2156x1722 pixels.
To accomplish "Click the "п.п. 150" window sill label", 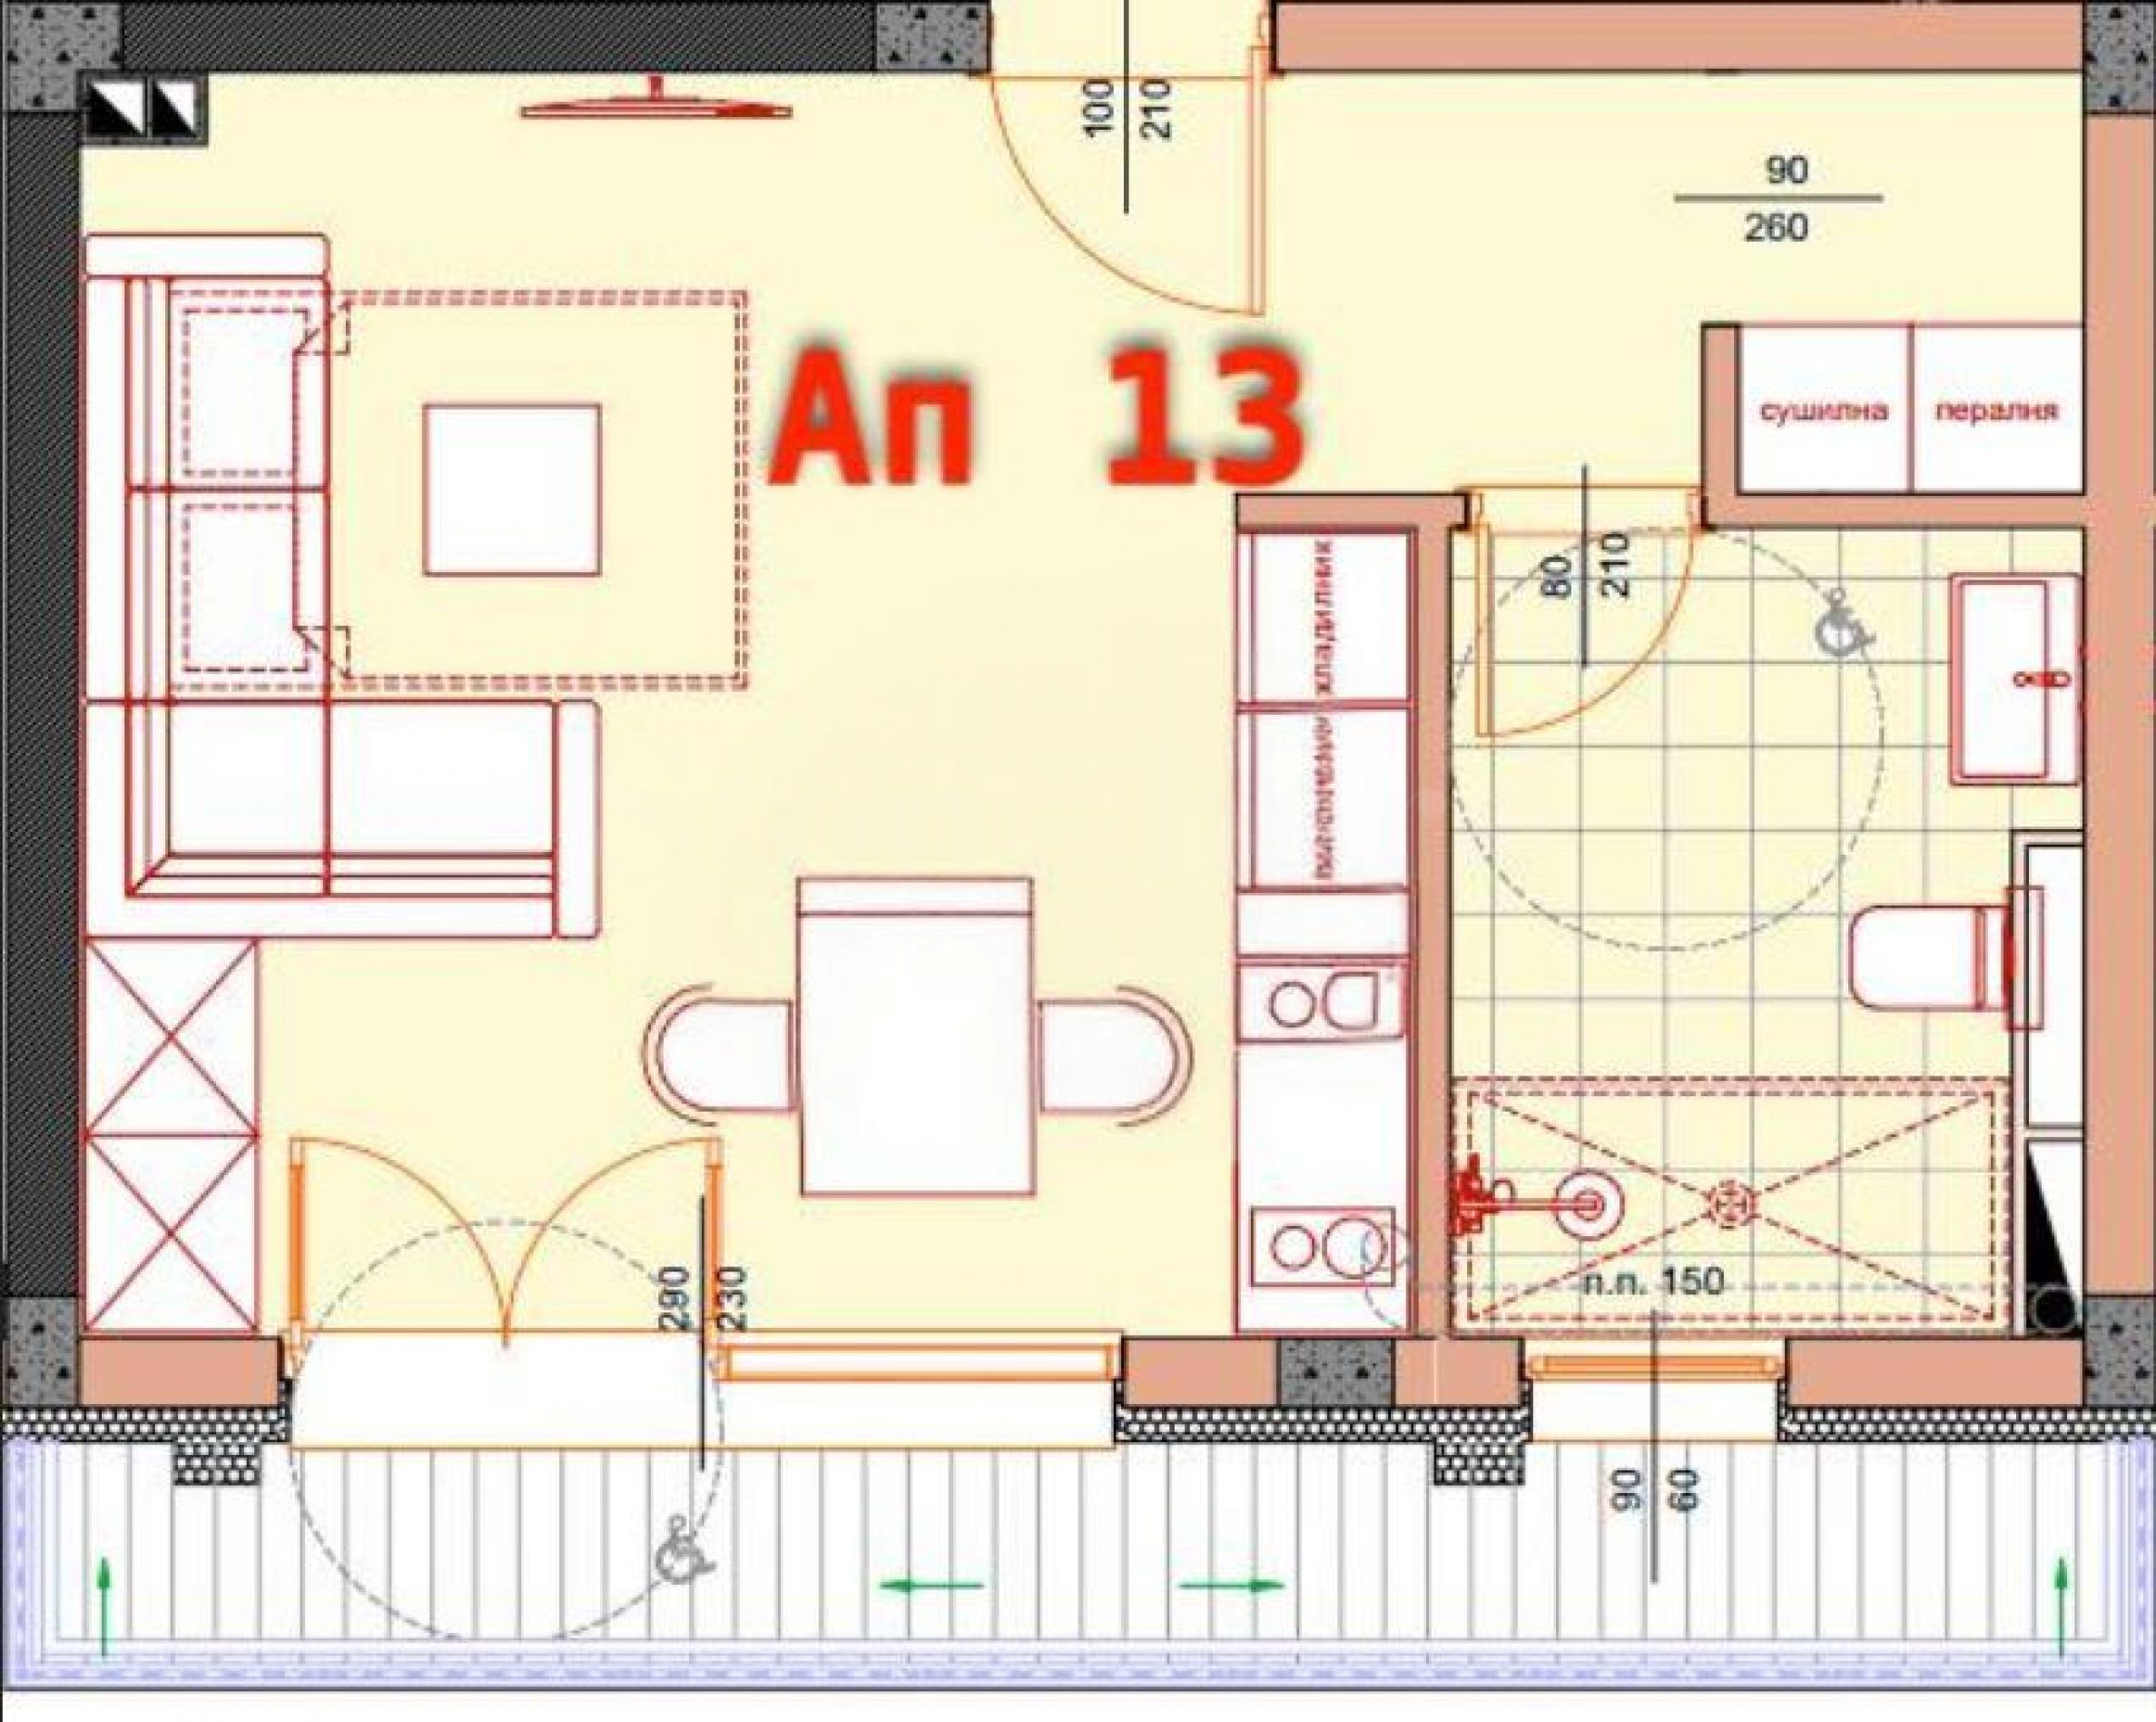I will point(1655,1282).
